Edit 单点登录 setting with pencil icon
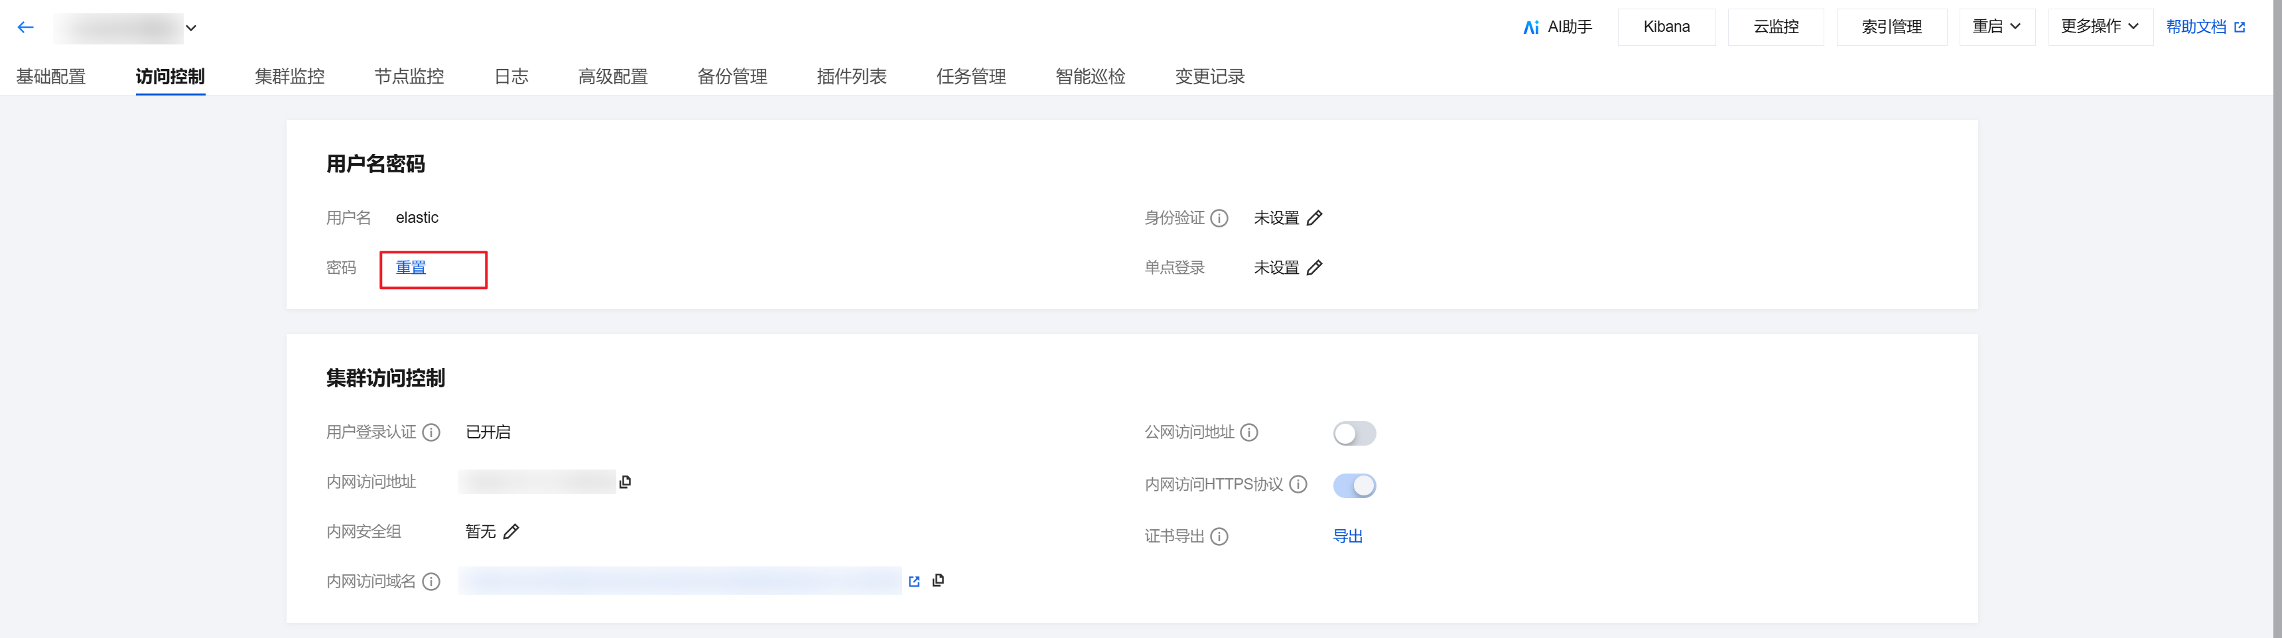The height and width of the screenshot is (638, 2282). pos(1315,268)
